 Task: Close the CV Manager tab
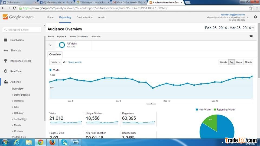coord(108,2)
